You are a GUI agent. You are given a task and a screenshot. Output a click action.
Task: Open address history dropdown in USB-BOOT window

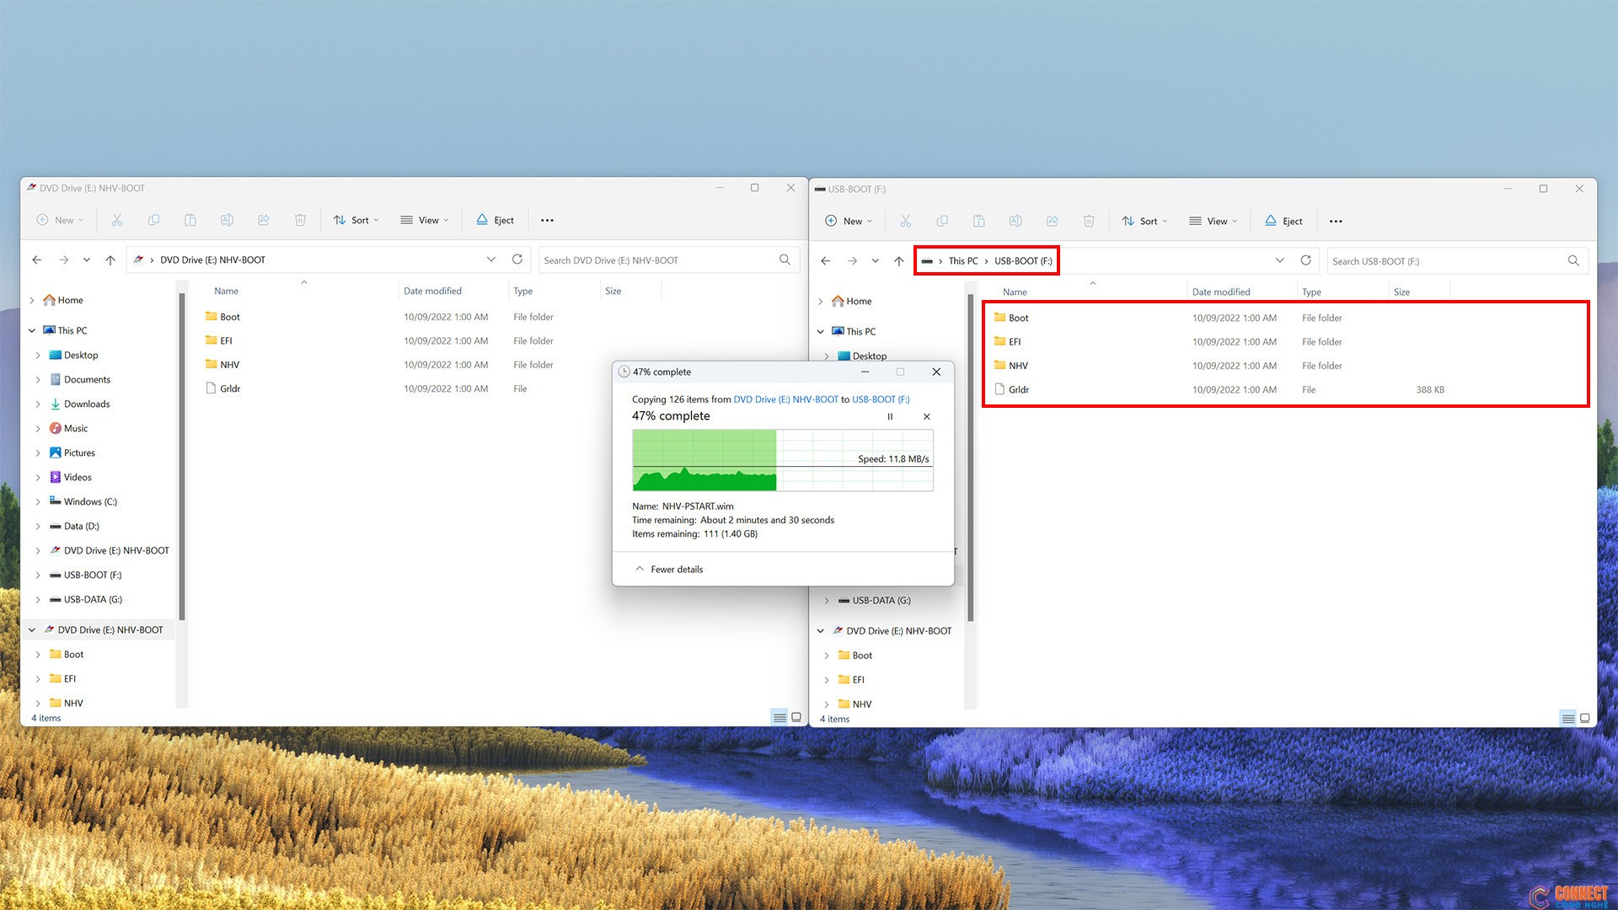click(1280, 260)
